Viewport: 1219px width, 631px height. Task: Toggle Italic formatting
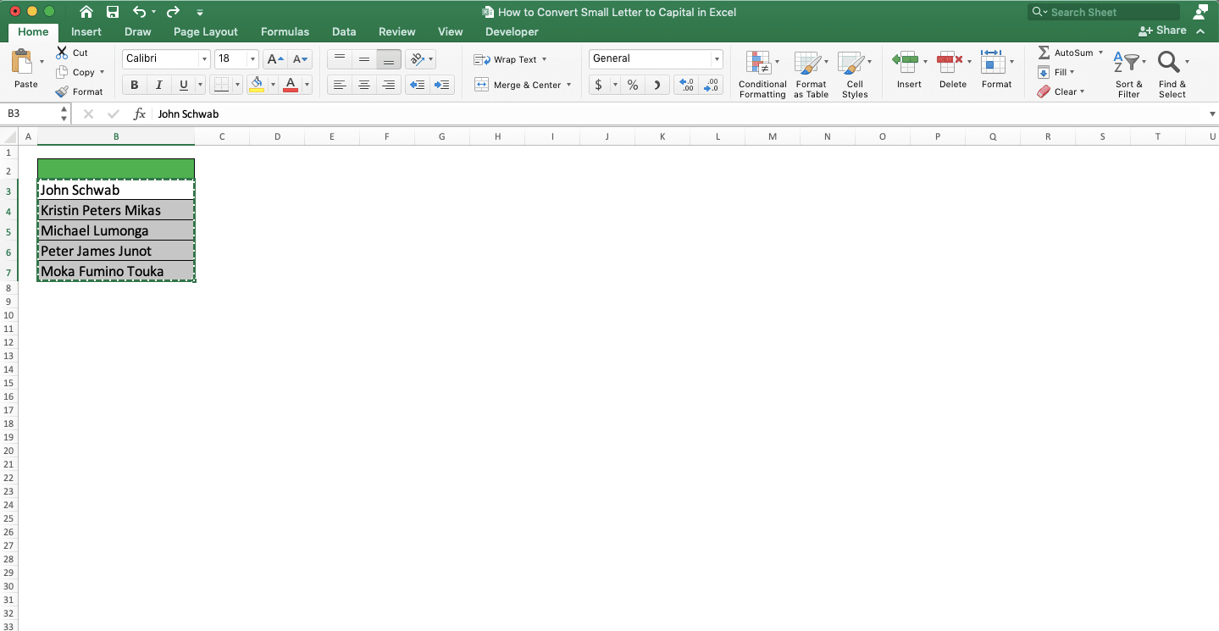(x=158, y=85)
